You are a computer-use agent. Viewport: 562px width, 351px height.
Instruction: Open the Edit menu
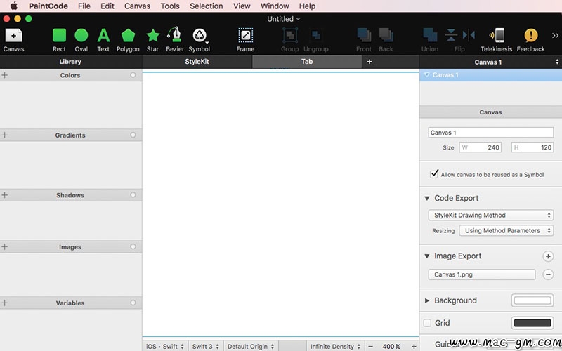tap(107, 6)
